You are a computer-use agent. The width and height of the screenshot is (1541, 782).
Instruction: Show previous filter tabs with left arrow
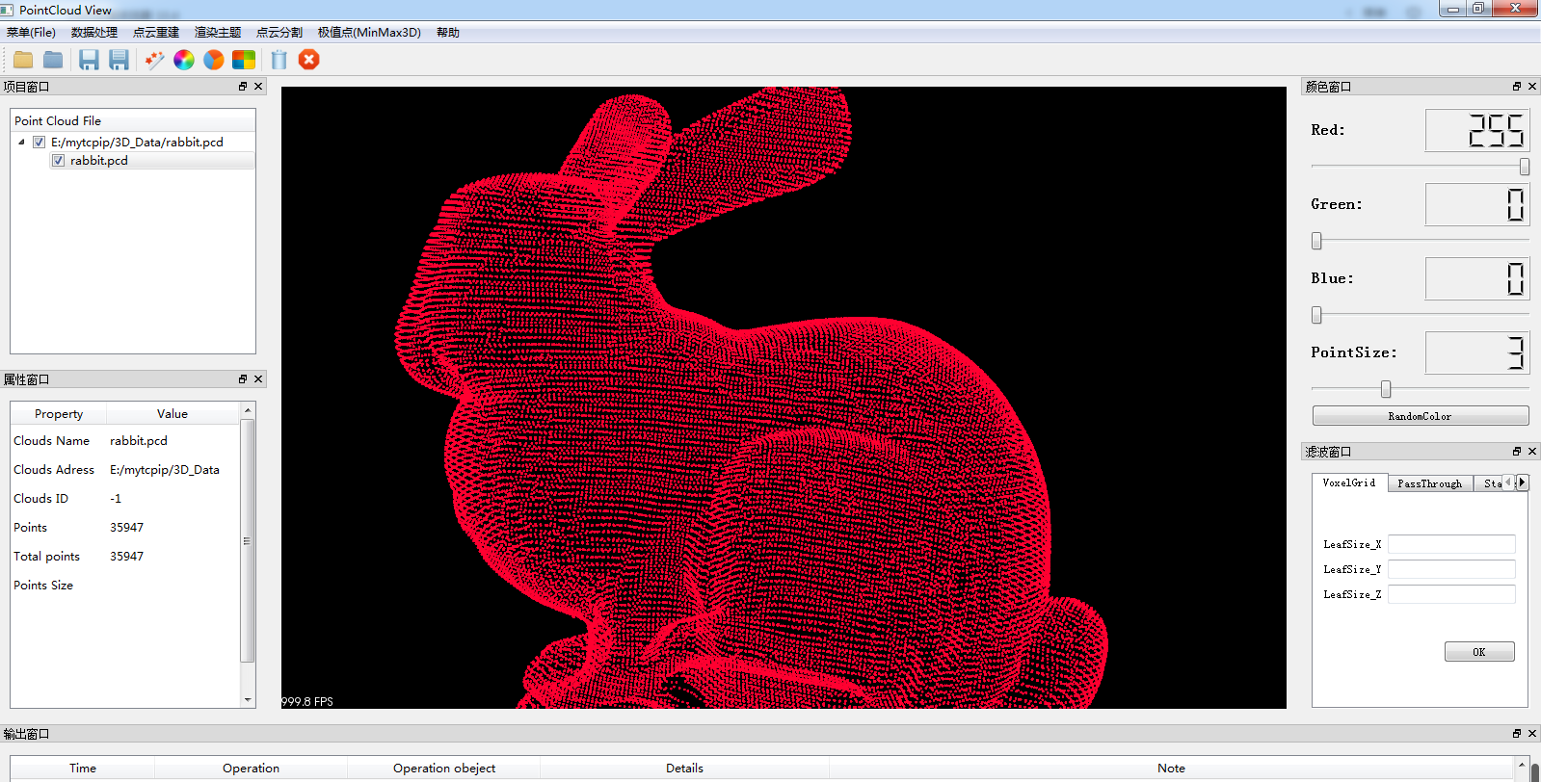1509,482
